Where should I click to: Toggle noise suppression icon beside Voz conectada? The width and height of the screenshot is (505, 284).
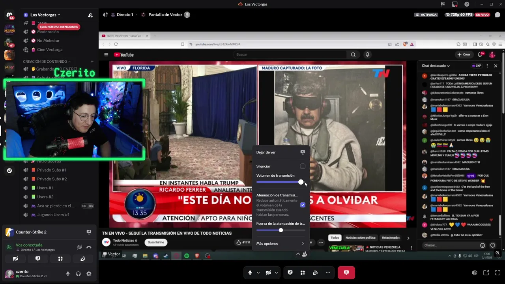pyautogui.click(x=79, y=247)
